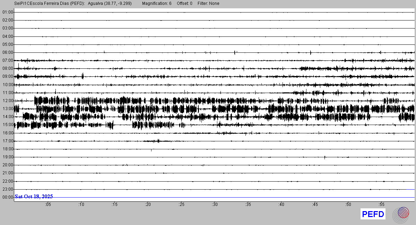Click the 12:00 hour label
Viewport: 416px width, 225px height.
[8, 101]
